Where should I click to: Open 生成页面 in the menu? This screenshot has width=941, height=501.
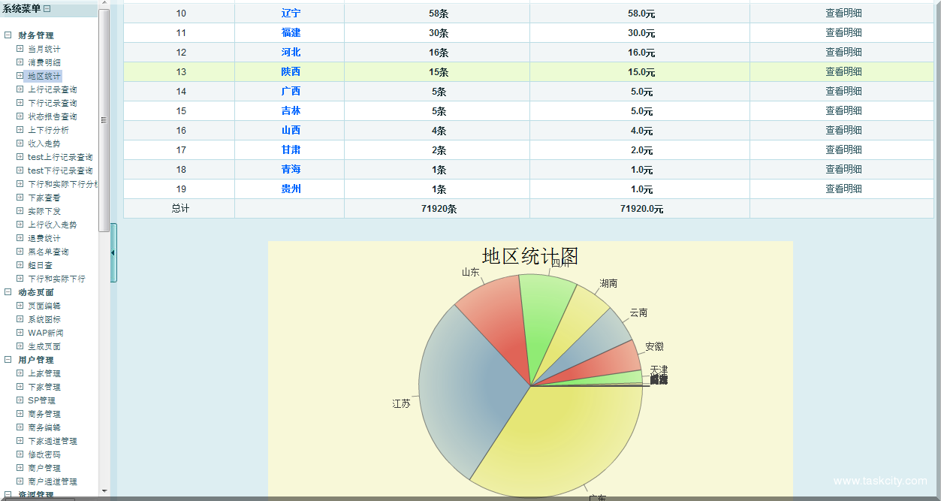(x=44, y=346)
